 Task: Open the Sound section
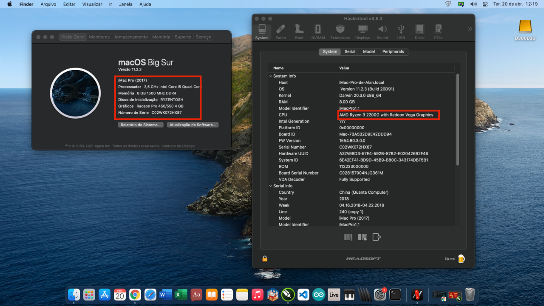[x=382, y=31]
